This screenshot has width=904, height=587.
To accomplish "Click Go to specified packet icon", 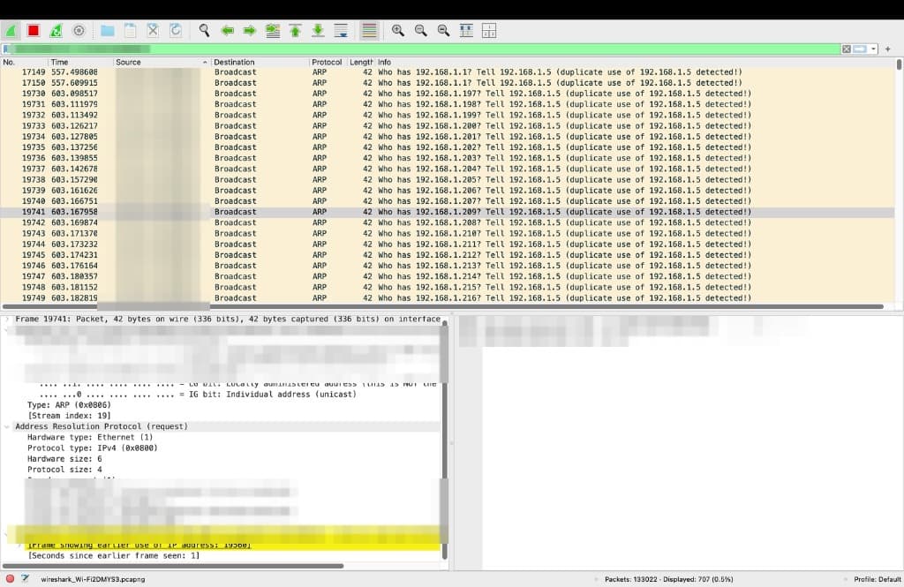I will 273,31.
